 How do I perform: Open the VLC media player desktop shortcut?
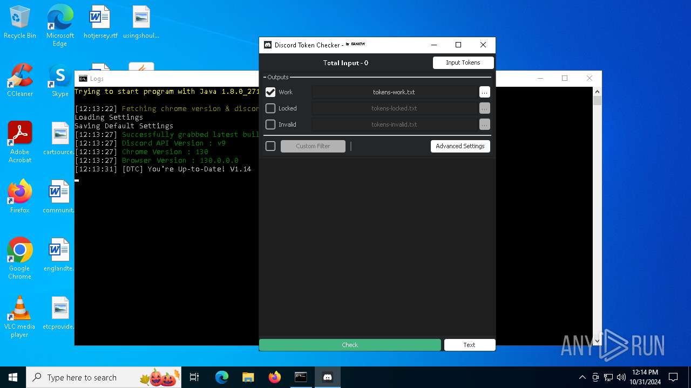[x=20, y=317]
